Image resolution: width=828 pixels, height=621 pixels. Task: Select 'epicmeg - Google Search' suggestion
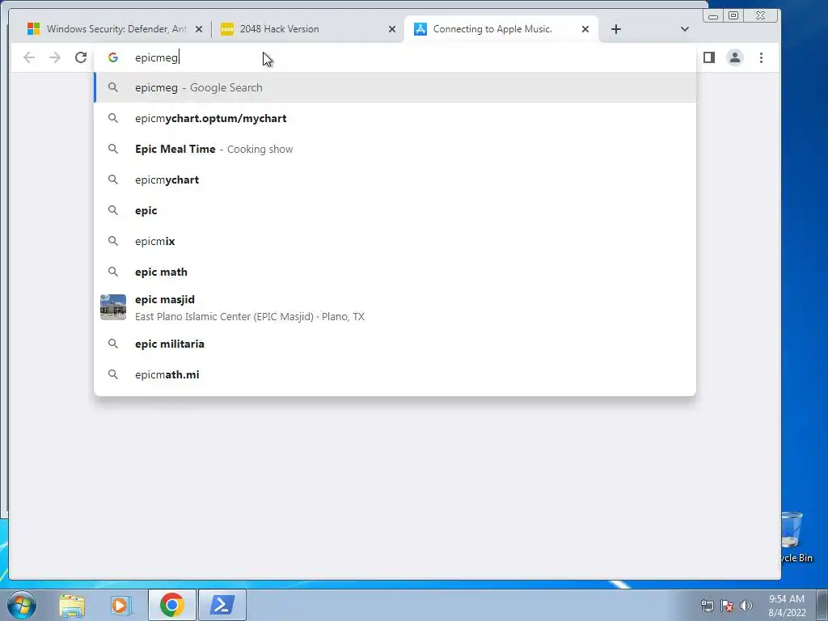pos(395,87)
